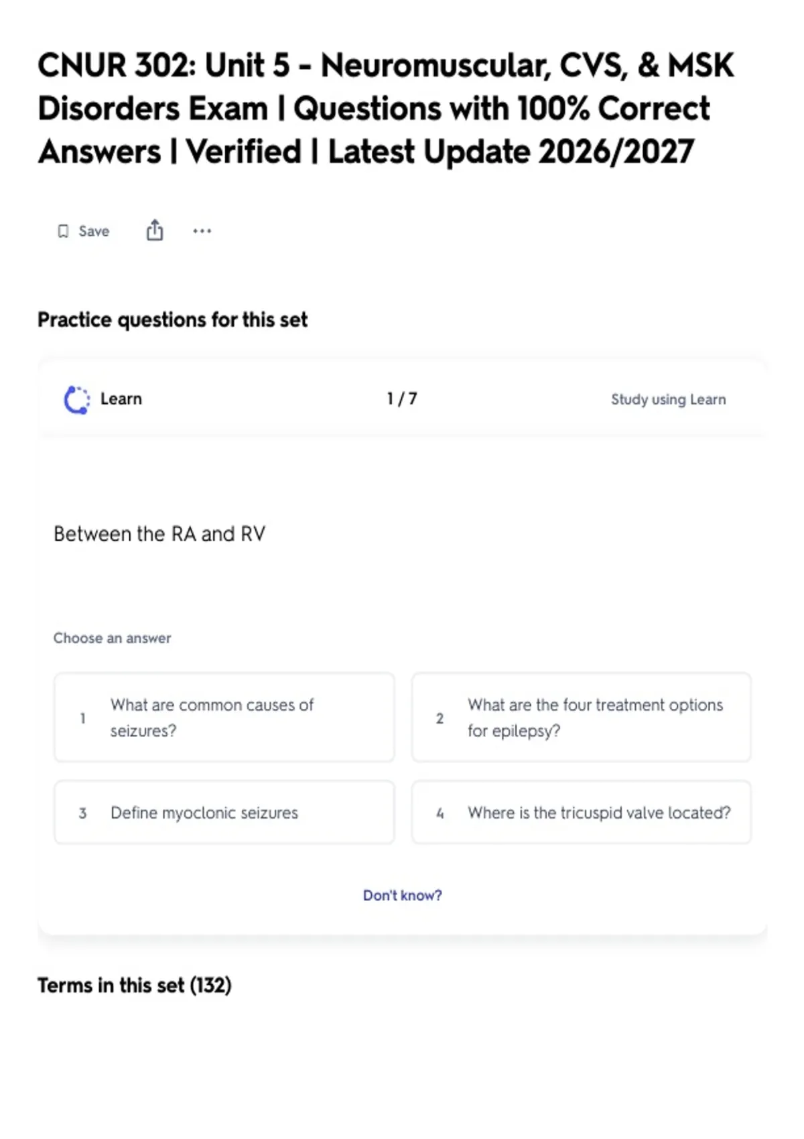Choose answer 'What are common causes of seizures?'
The height and width of the screenshot is (1139, 804).
(224, 718)
